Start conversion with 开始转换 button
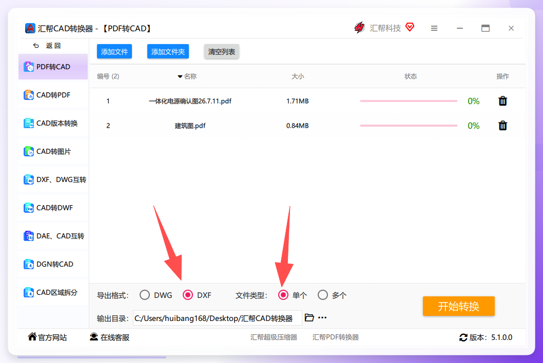Viewport: 543px width, 363px height. pos(458,306)
